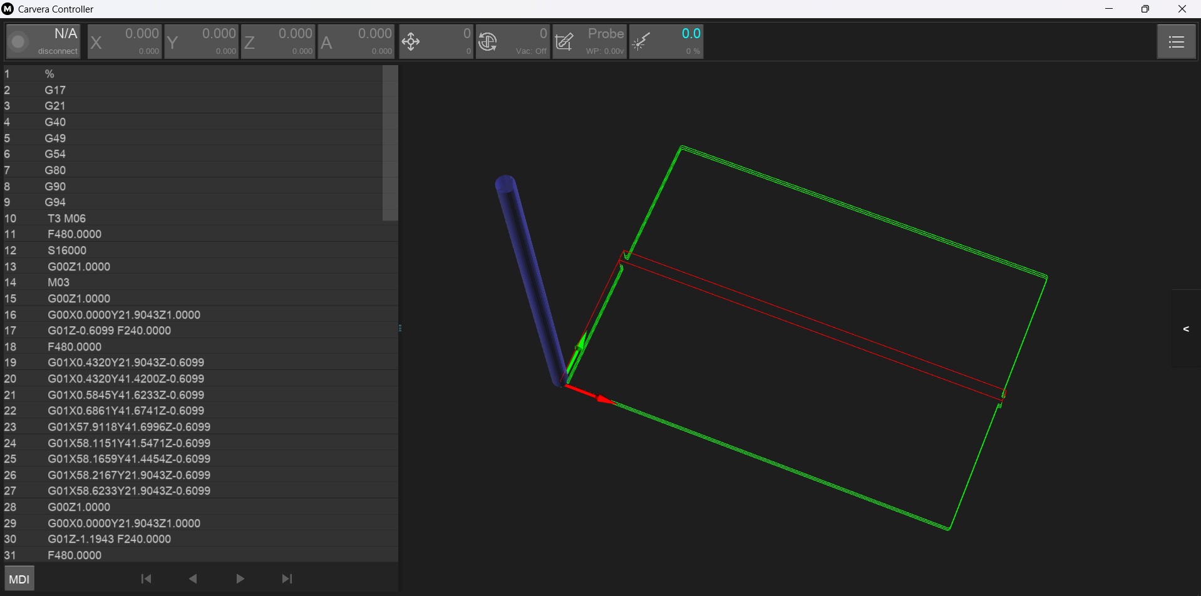Open the Y axis position readout
The image size is (1201, 596).
pos(202,42)
